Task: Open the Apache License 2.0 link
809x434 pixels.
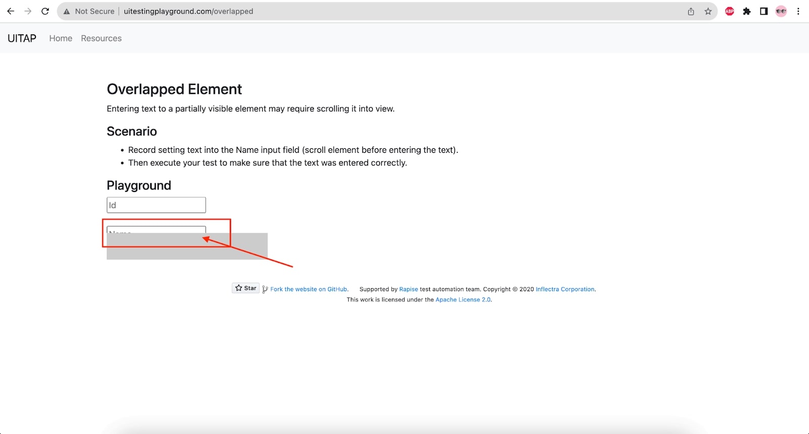Action: (463, 299)
